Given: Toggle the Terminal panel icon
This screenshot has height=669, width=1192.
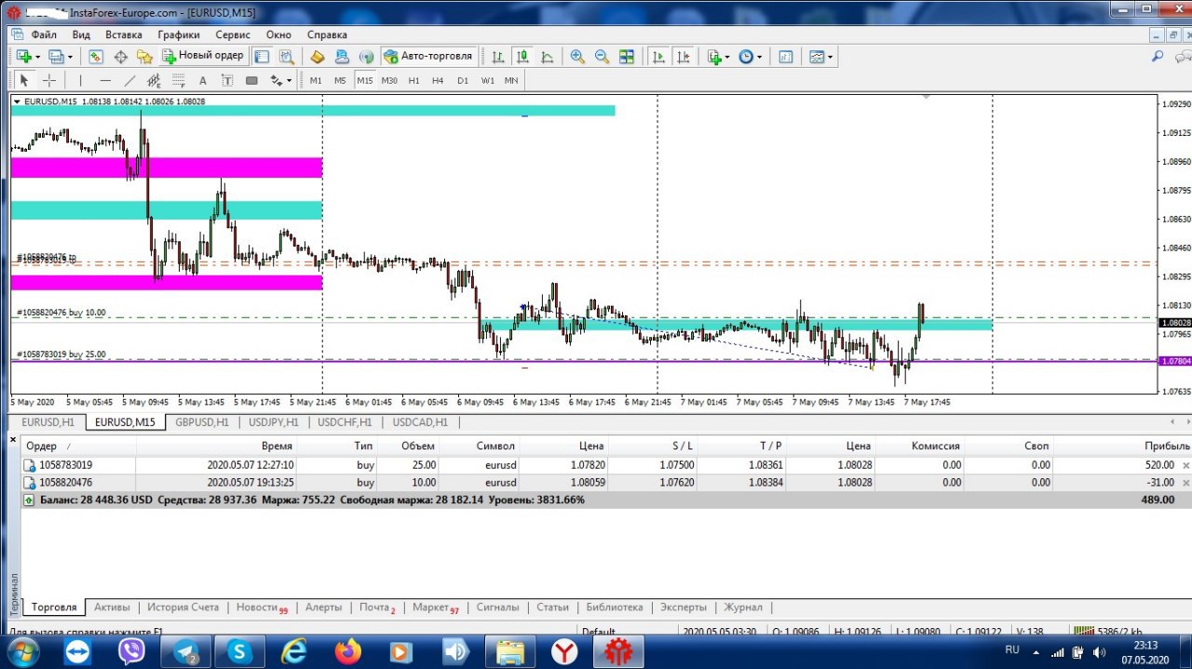Looking at the screenshot, I should pos(262,57).
